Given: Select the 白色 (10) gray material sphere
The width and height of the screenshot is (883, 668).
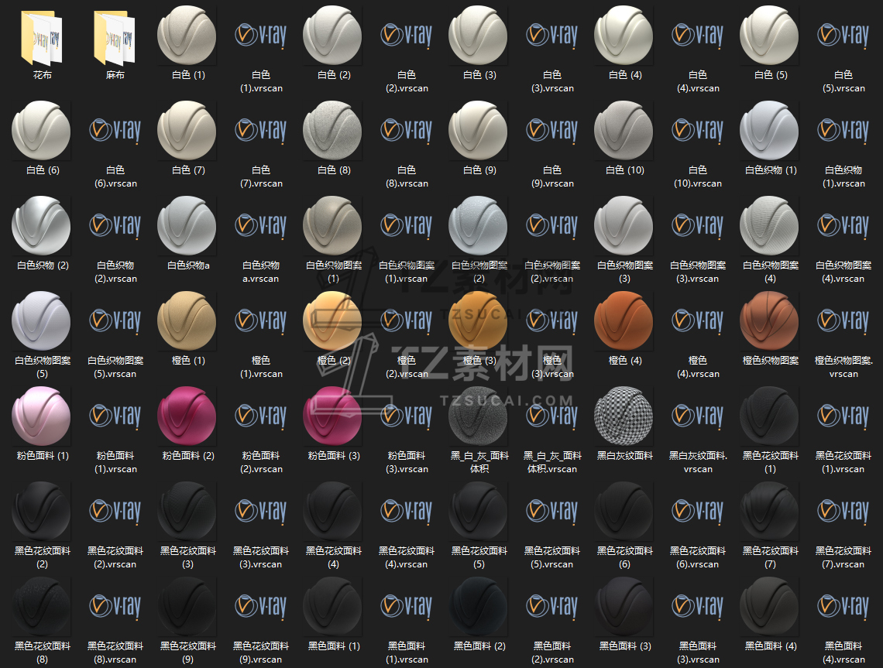Looking at the screenshot, I should pyautogui.click(x=624, y=131).
